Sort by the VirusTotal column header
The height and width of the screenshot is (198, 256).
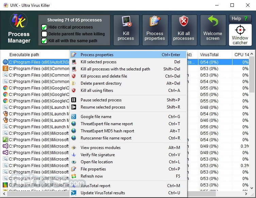pyautogui.click(x=215, y=55)
